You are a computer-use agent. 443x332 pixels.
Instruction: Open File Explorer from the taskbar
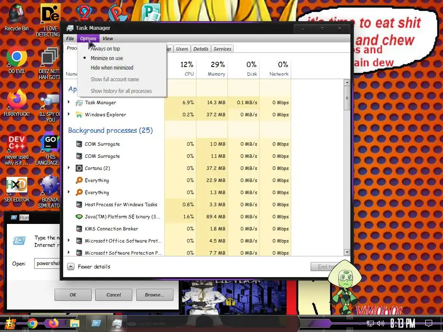(74, 323)
